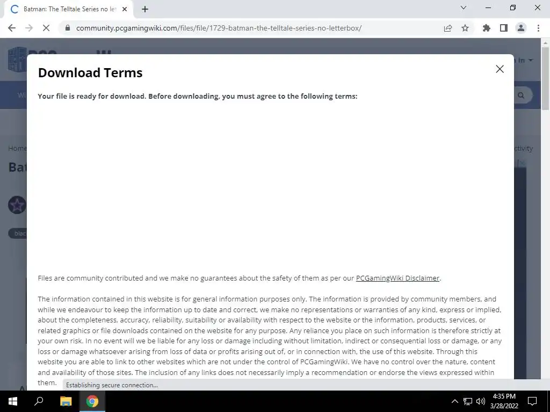The height and width of the screenshot is (412, 550).
Task: Open the Chrome profile avatar
Action: coord(521,28)
